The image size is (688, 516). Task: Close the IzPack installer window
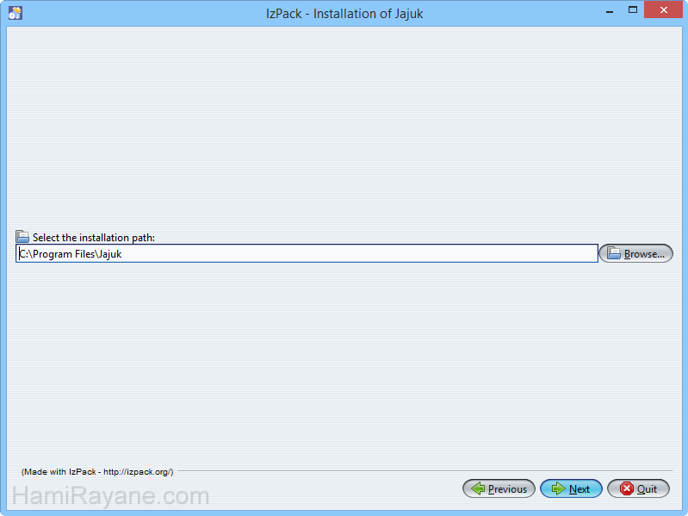tap(663, 9)
